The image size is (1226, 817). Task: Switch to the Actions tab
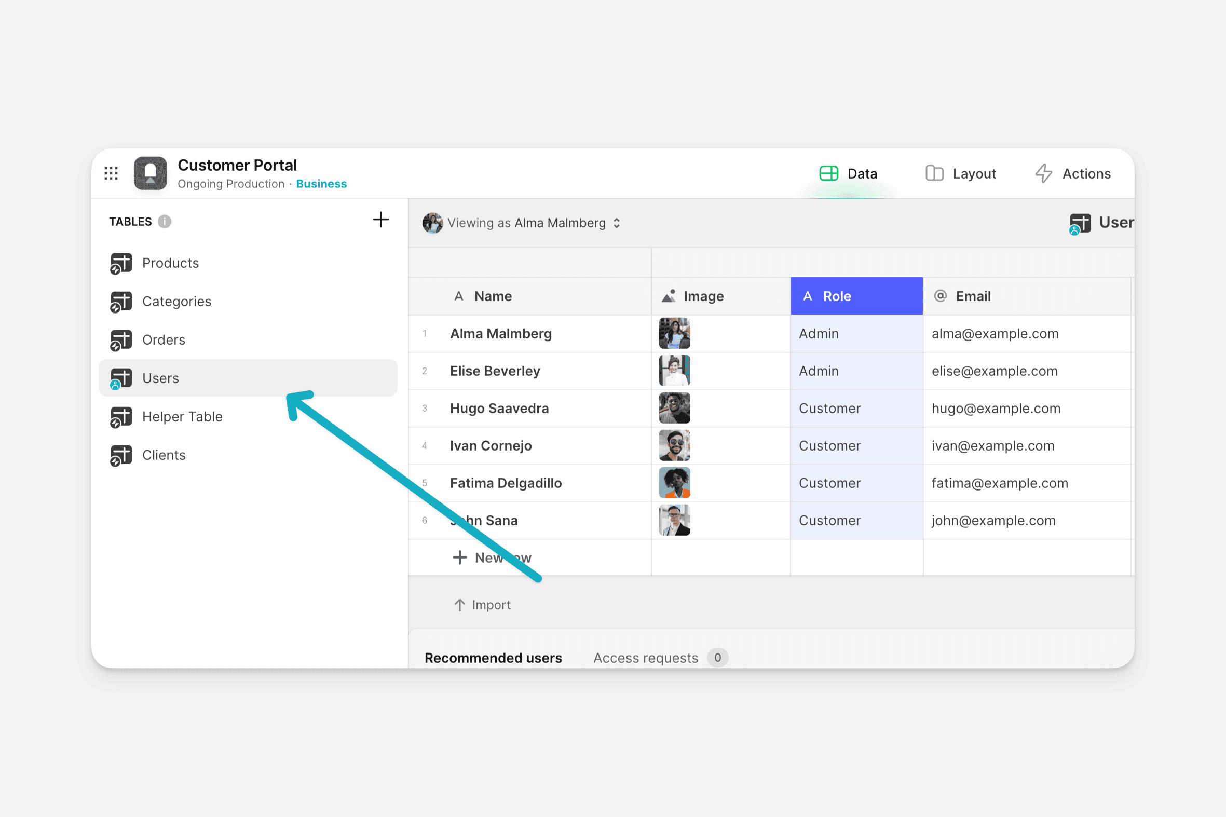pos(1073,173)
